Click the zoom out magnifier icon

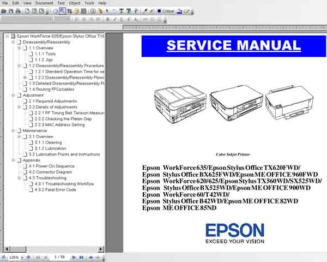tap(4, 258)
